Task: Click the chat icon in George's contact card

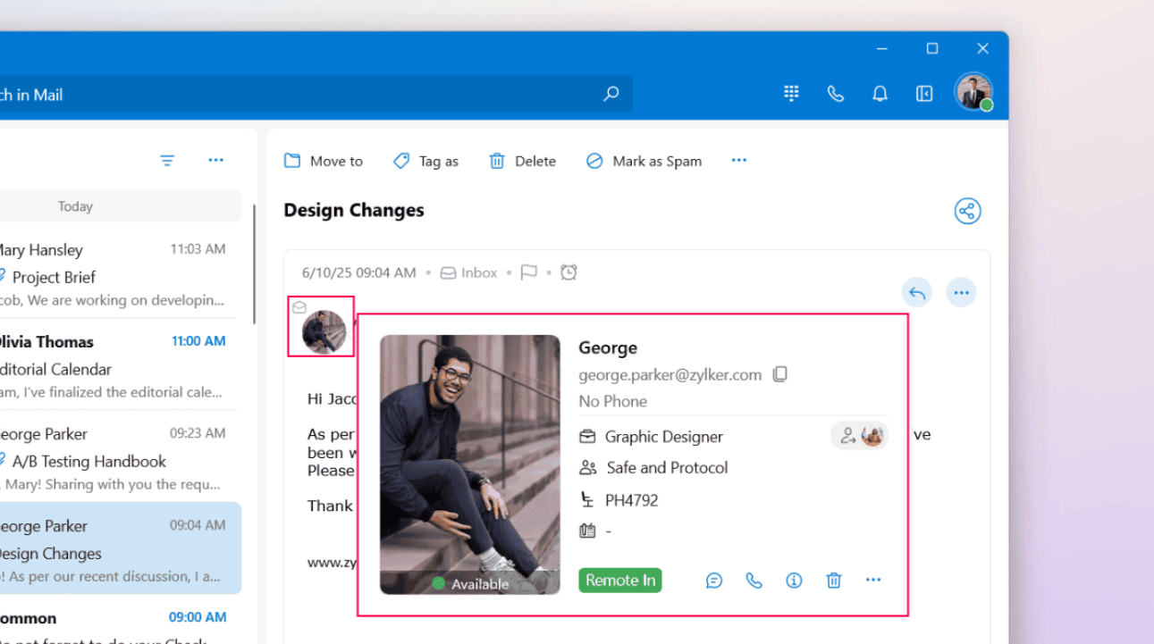Action: 713,581
